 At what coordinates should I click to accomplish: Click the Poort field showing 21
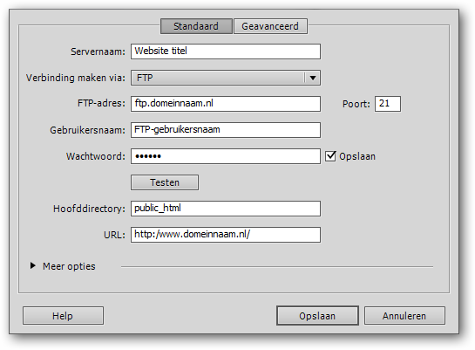(x=388, y=104)
